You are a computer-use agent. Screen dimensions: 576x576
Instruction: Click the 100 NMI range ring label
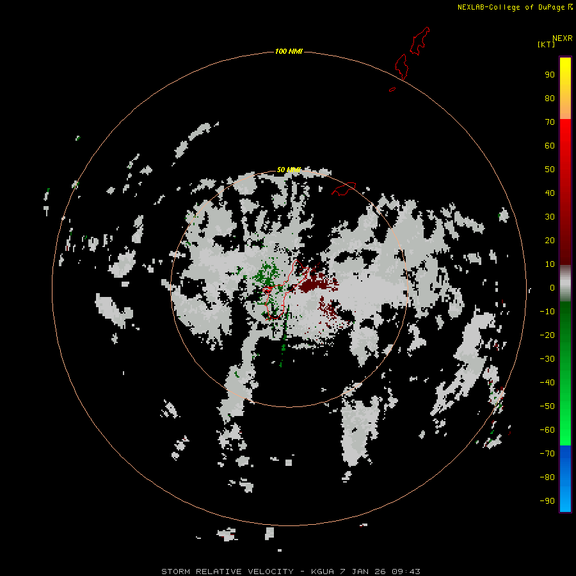[289, 51]
